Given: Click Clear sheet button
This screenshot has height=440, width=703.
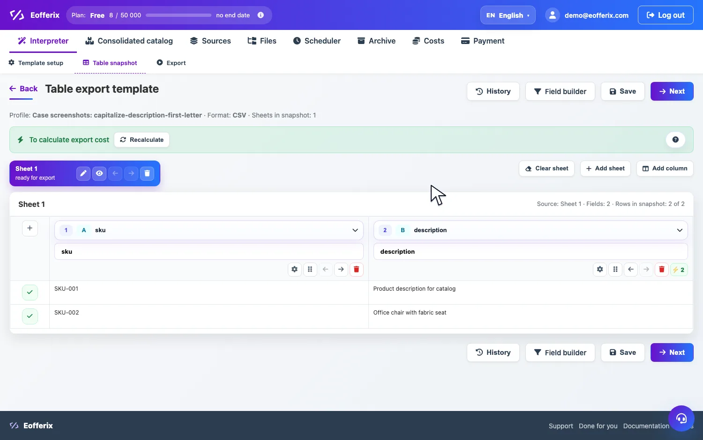Looking at the screenshot, I should point(547,169).
